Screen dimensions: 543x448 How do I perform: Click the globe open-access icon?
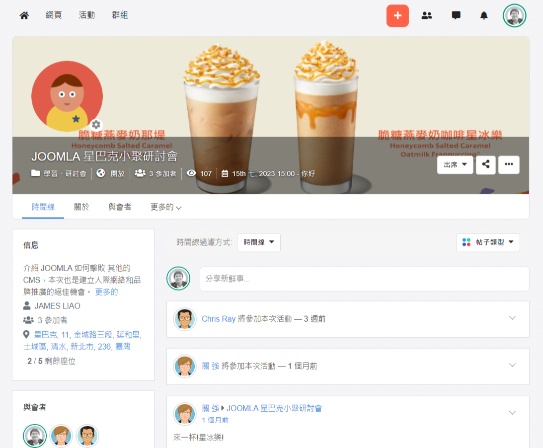click(x=101, y=173)
